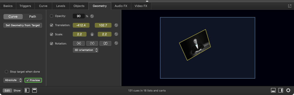This screenshot has width=294, height=95.
Task: Click the X rotation button
Action: pyautogui.click(x=79, y=43)
